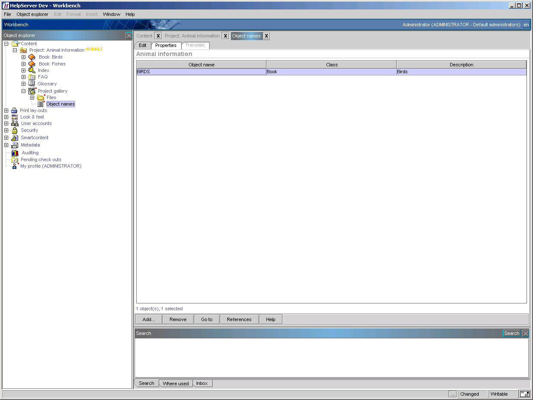The height and width of the screenshot is (400, 533).
Task: Click the User accounts people icon
Action: coord(15,123)
